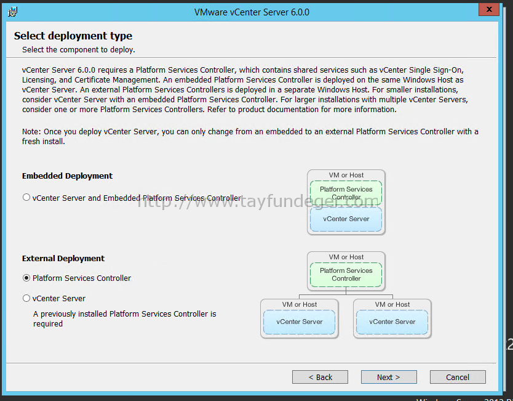Click the "Select deployment type" heading

73,36
